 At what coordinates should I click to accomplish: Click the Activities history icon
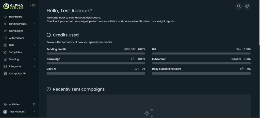[5, 104]
